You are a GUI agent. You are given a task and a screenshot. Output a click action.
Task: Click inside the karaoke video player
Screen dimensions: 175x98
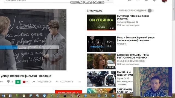33,39
